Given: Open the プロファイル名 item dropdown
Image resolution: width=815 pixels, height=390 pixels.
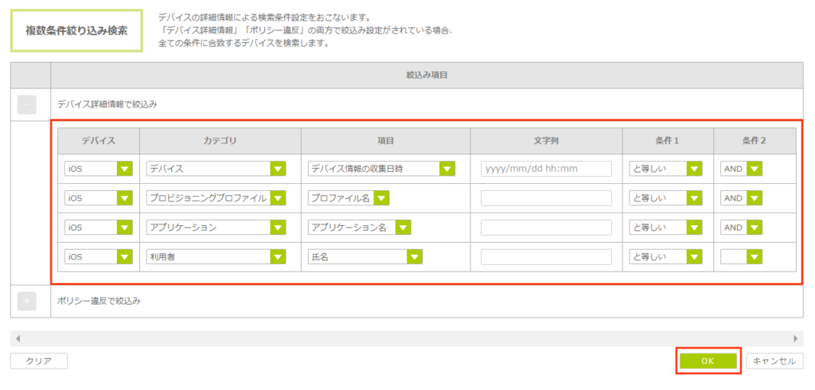Looking at the screenshot, I should point(348,198).
